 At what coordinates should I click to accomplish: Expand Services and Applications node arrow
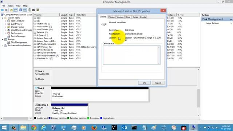point(3,45)
